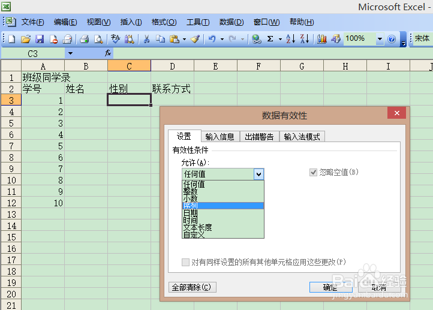Select the 设置 tab

[x=184, y=136]
